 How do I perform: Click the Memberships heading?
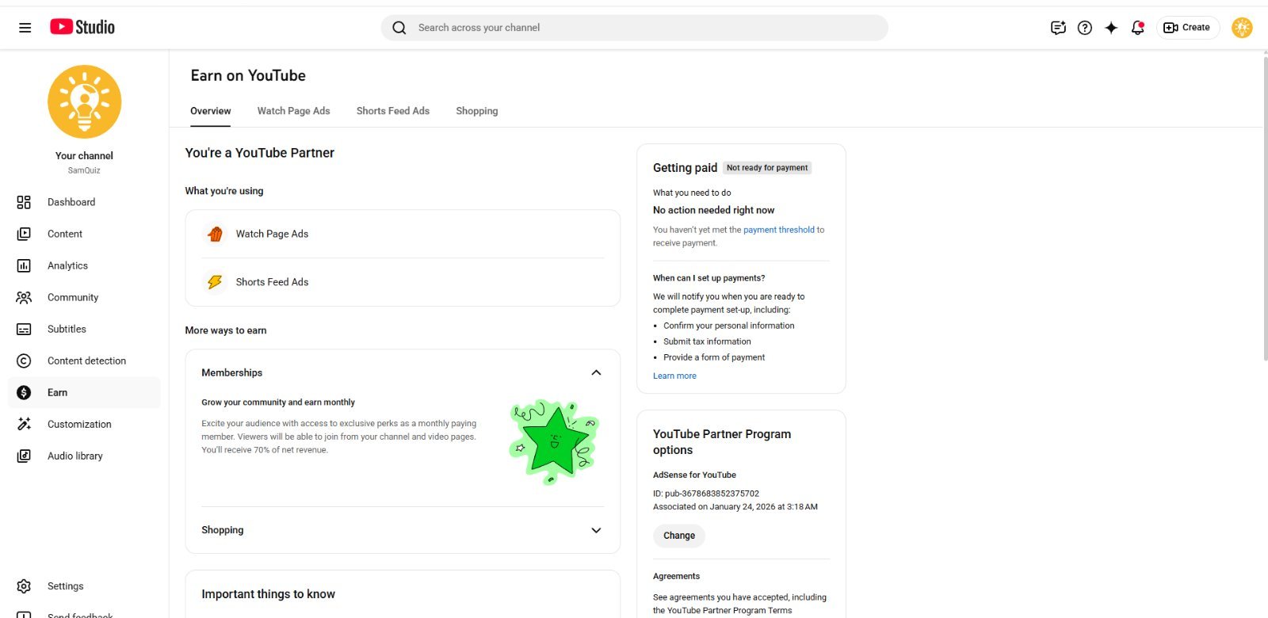[x=231, y=372]
